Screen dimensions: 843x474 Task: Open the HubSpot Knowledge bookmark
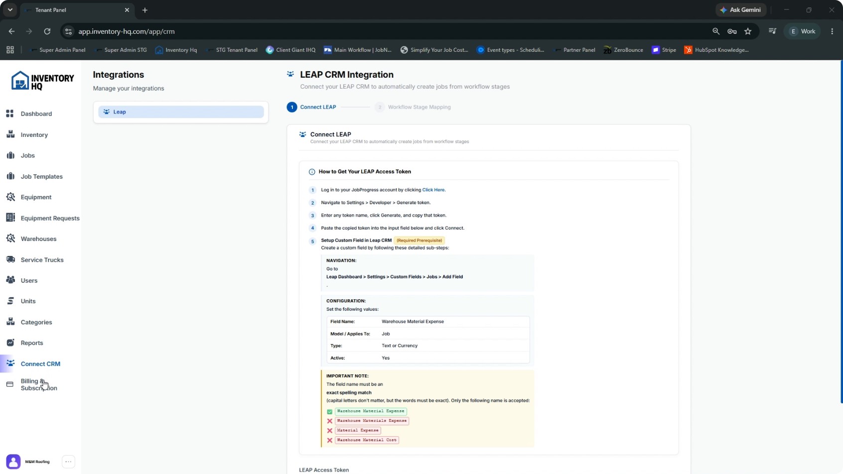(x=716, y=50)
